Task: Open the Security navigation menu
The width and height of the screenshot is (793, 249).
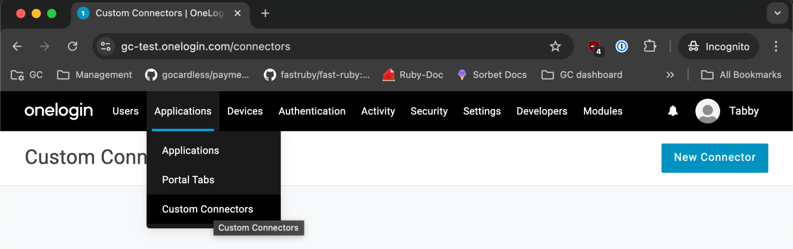Action: coord(429,111)
